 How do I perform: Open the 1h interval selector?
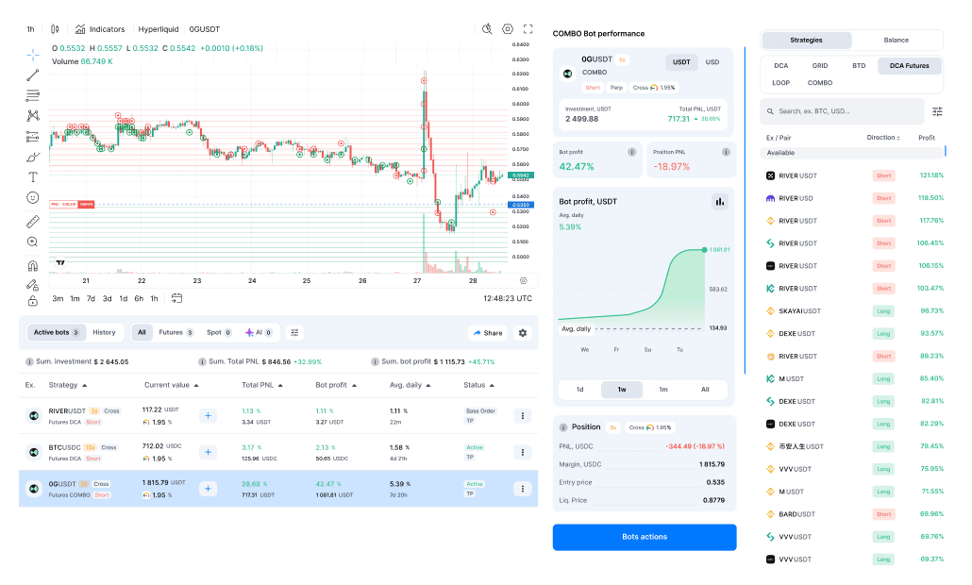pos(30,29)
